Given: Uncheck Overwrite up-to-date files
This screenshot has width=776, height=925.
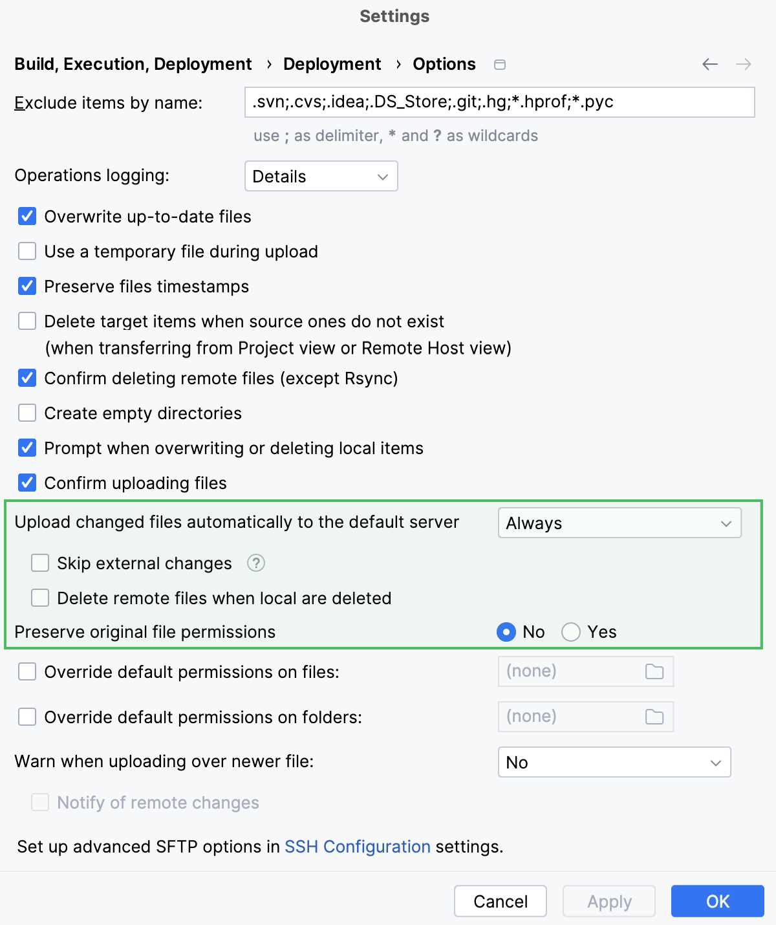Looking at the screenshot, I should (x=27, y=216).
